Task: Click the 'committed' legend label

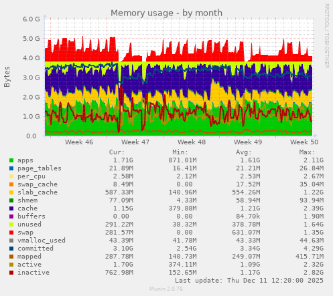Action: click(36, 249)
